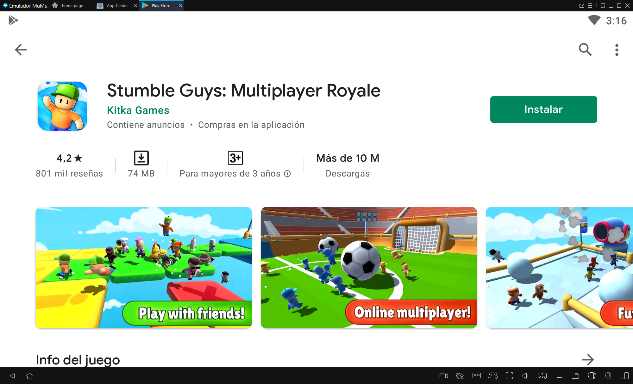Click install APK icon
The width and height of the screenshot is (633, 384).
tap(542, 376)
